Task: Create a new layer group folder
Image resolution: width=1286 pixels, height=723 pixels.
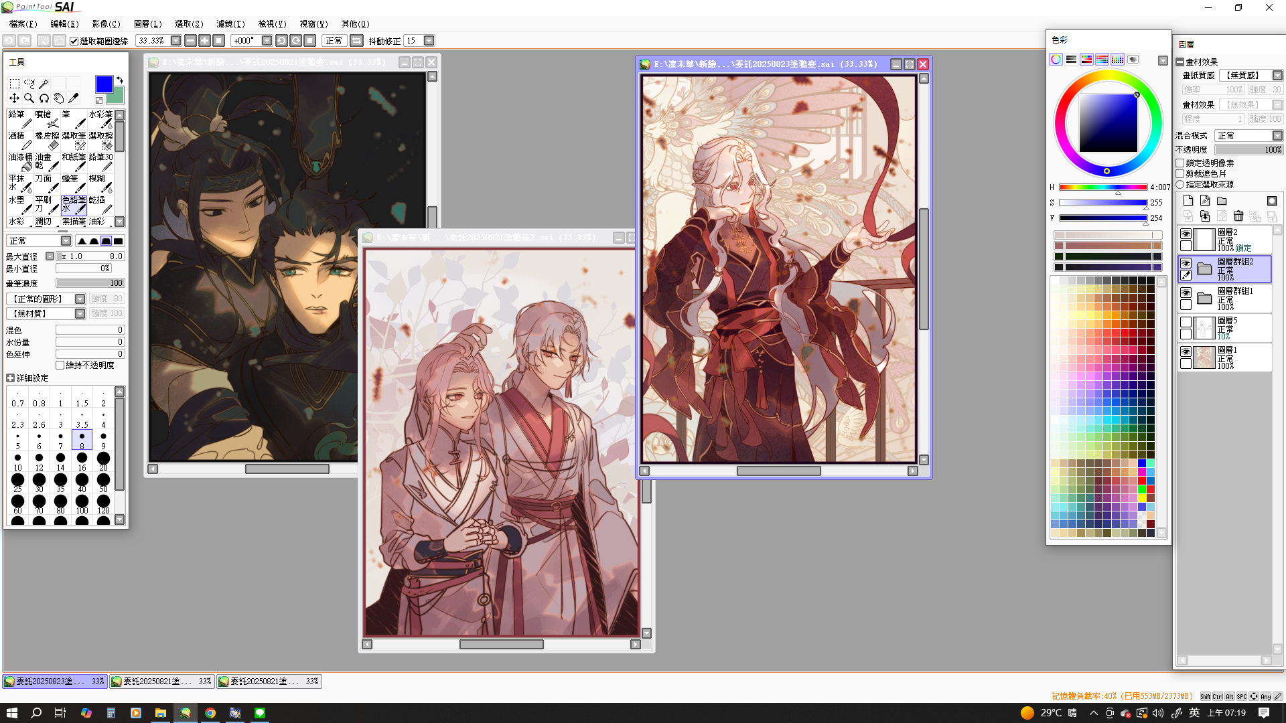Action: tap(1222, 201)
